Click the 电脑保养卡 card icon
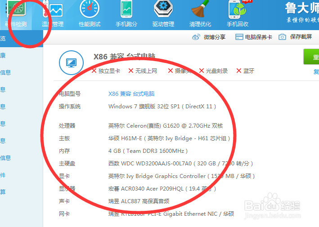319x227 pixels. pyautogui.click(x=239, y=37)
